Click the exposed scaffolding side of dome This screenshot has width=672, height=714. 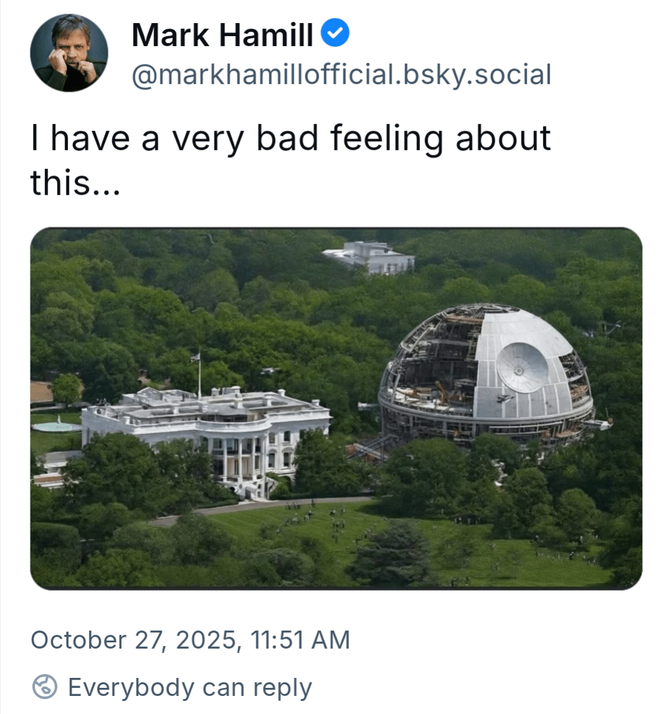[x=429, y=373]
